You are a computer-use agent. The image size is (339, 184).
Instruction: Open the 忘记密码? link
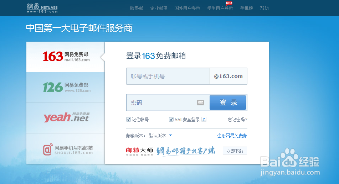click(237, 120)
